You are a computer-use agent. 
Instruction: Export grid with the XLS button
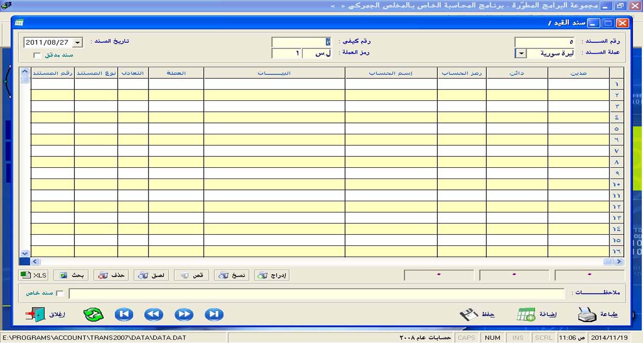[x=34, y=275]
